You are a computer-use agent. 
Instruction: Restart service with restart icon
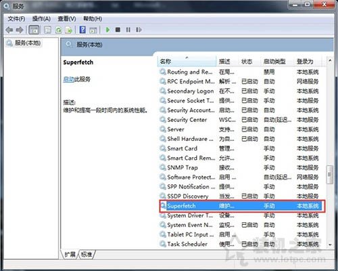139,30
